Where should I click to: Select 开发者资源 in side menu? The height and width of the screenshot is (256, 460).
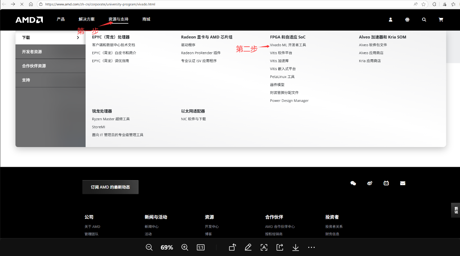pyautogui.click(x=50, y=52)
